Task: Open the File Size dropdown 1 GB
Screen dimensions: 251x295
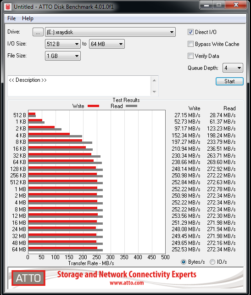Action: coord(63,56)
